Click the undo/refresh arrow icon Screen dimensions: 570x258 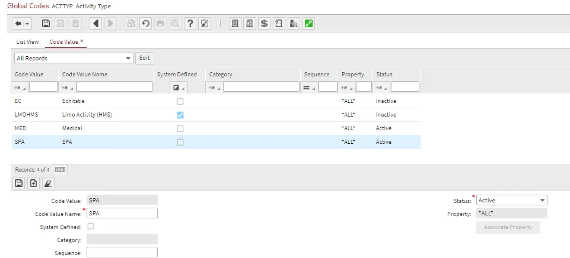point(145,24)
